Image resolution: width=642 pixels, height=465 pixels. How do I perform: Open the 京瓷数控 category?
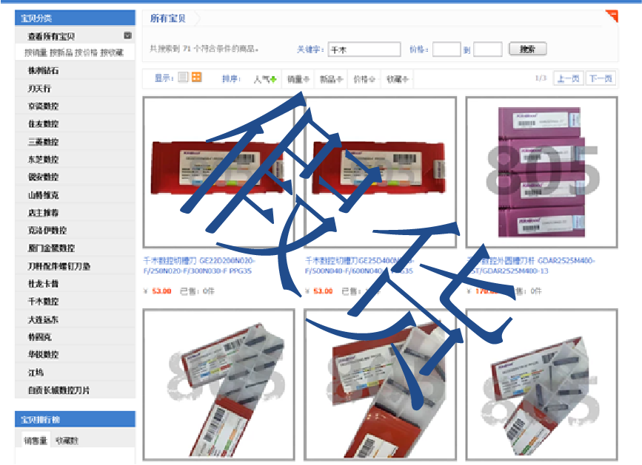click(x=43, y=106)
